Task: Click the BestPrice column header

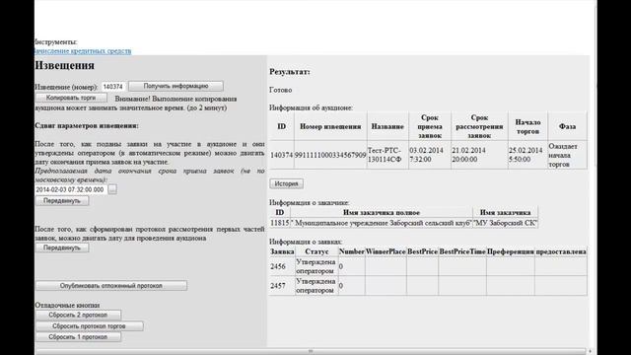Action: [x=422, y=251]
